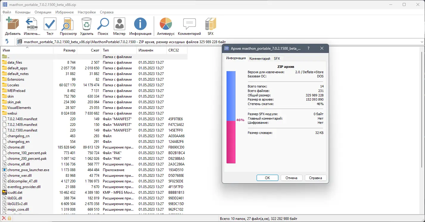Select the 7.0.2.1400.manifest file name

pyautogui.click(x=22, y=119)
